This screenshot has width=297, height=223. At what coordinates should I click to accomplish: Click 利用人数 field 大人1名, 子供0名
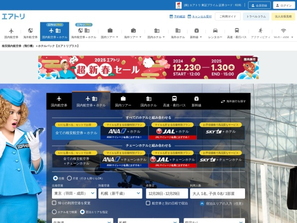[x=217, y=193]
